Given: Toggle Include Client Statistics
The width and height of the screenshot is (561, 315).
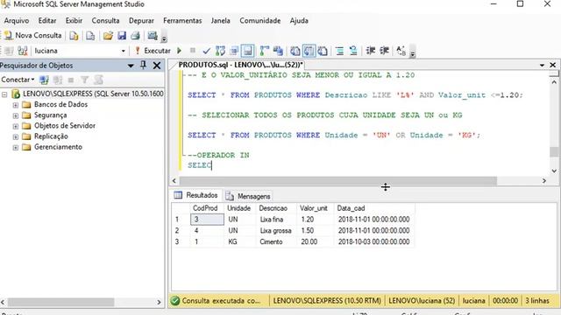Looking at the screenshot, I should 278,51.
